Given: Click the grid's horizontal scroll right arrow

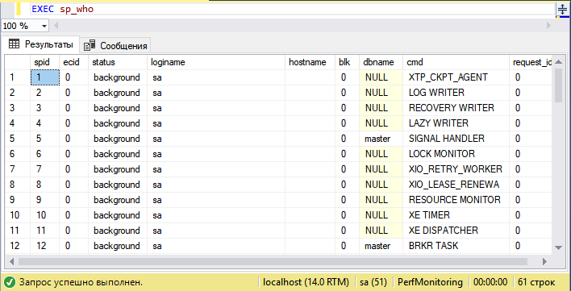Looking at the screenshot, I should pyautogui.click(x=544, y=261).
